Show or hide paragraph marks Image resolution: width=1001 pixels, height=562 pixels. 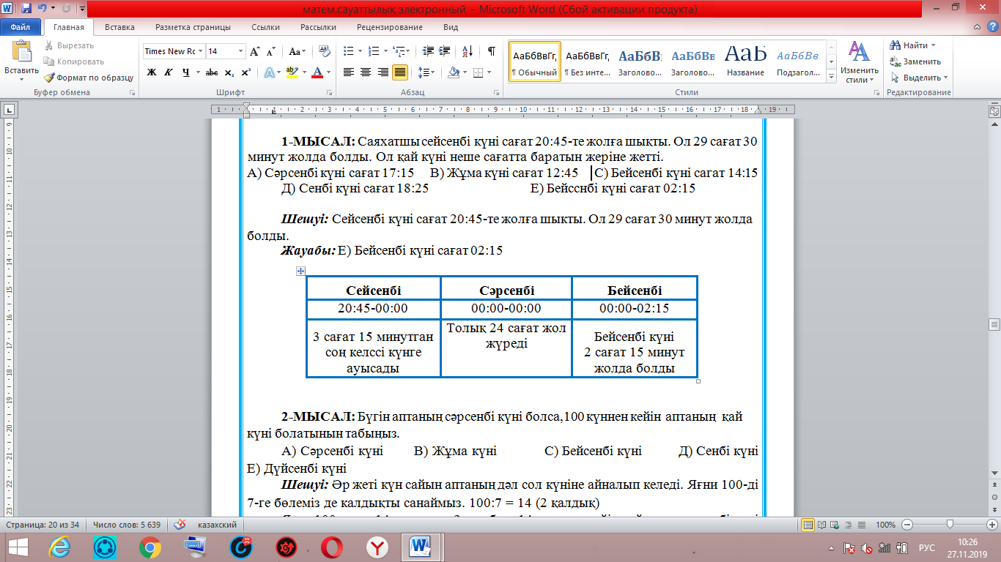[491, 51]
